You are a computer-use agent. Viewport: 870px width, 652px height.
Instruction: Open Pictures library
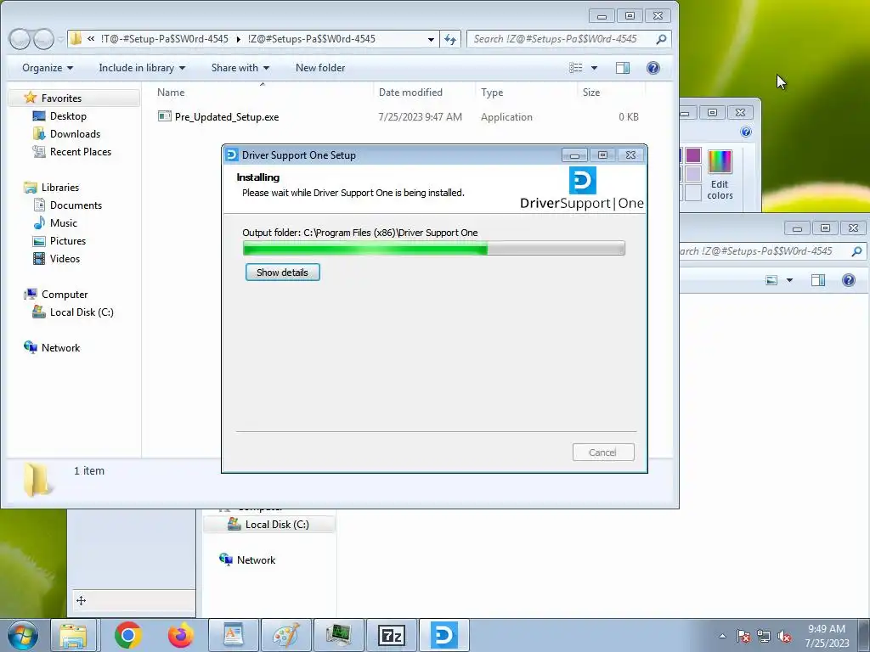tap(68, 240)
